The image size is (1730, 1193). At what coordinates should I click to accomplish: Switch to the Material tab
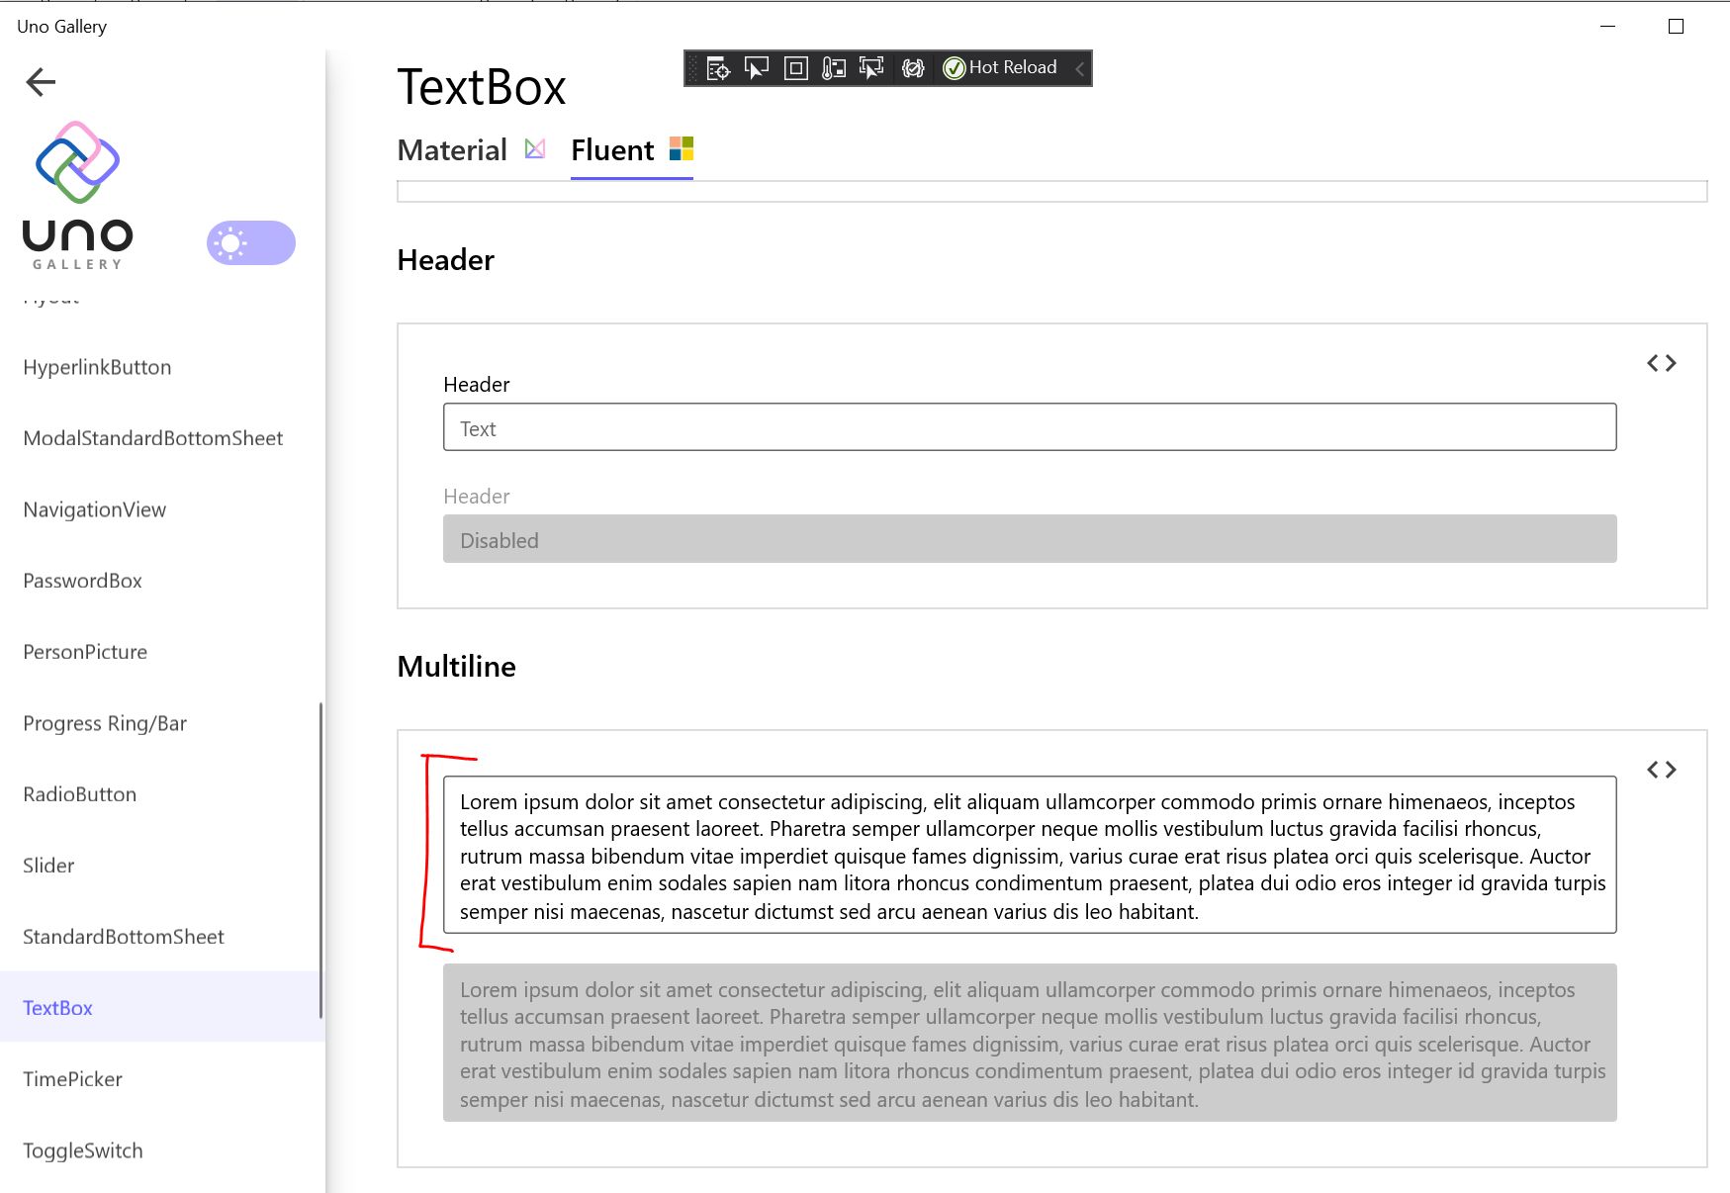451,149
